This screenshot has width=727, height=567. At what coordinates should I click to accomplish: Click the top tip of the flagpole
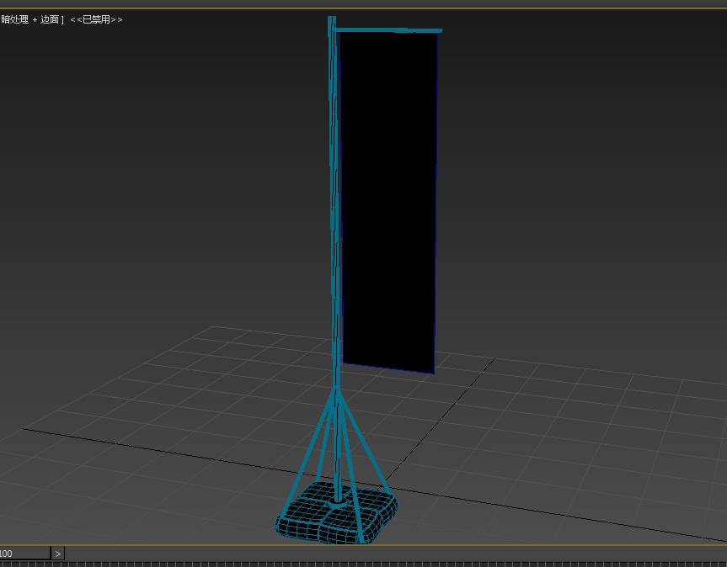(332, 19)
